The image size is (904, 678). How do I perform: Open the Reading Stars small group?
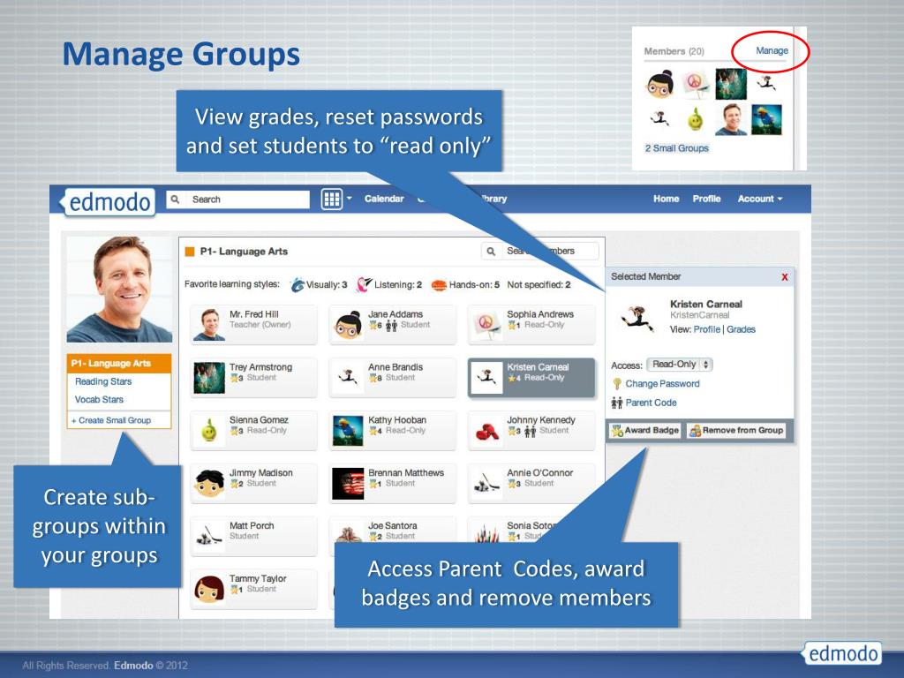click(x=103, y=381)
